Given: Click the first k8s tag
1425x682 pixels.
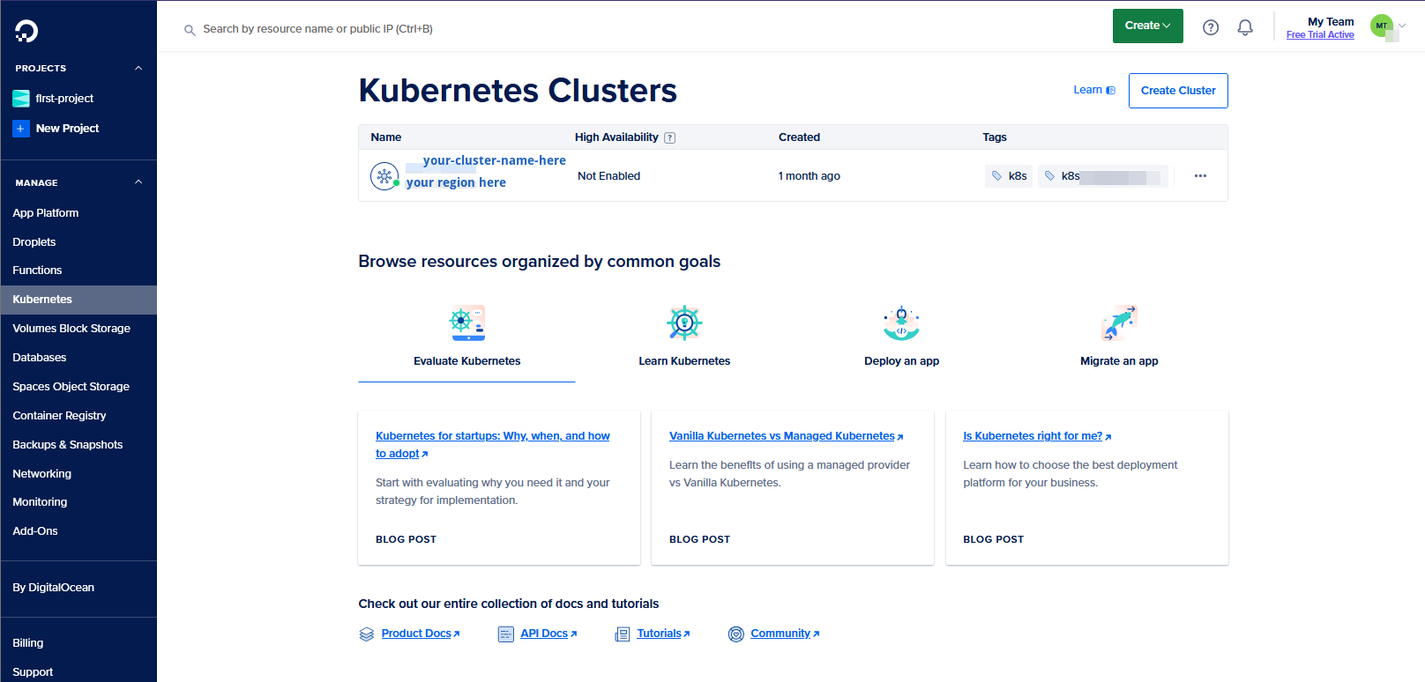Looking at the screenshot, I should pyautogui.click(x=1009, y=176).
